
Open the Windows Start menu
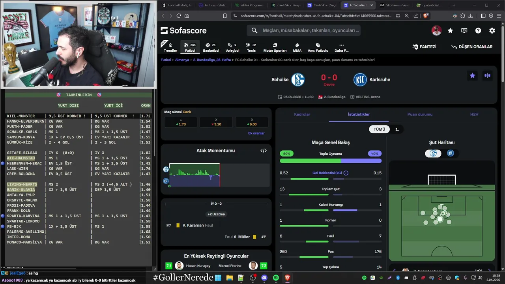(218, 278)
